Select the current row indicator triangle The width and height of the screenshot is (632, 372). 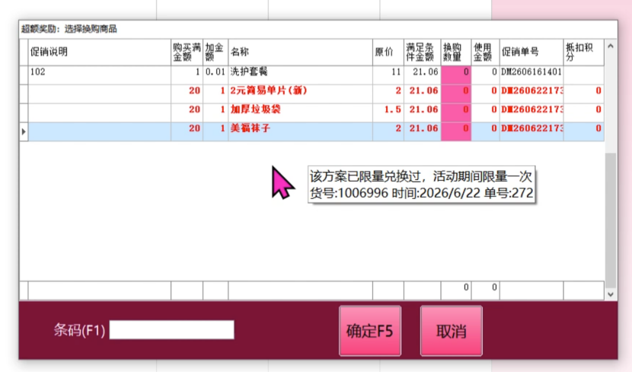tap(24, 132)
